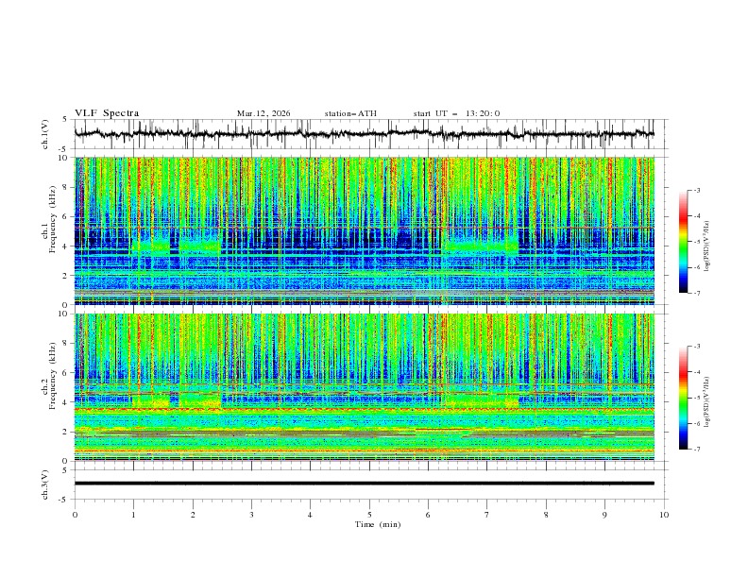Screen dimensions: 748x578
Task: Click the ch.1 spectrogram panel
Action: click(364, 230)
